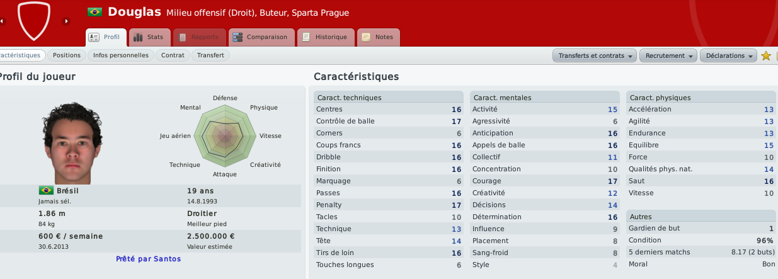This screenshot has height=279, width=778.
Task: Follow the Prêté par Santos link
Action: click(148, 259)
